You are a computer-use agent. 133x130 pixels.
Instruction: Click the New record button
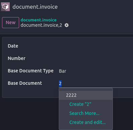tap(10, 22)
